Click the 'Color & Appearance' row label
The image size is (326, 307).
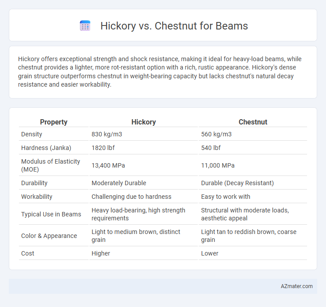point(49,236)
